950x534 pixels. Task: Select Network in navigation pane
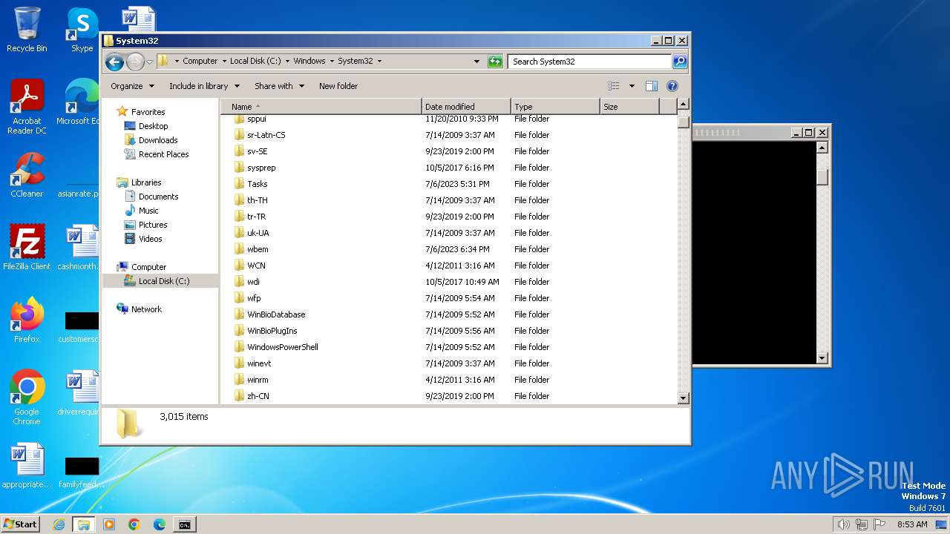pyautogui.click(x=146, y=309)
